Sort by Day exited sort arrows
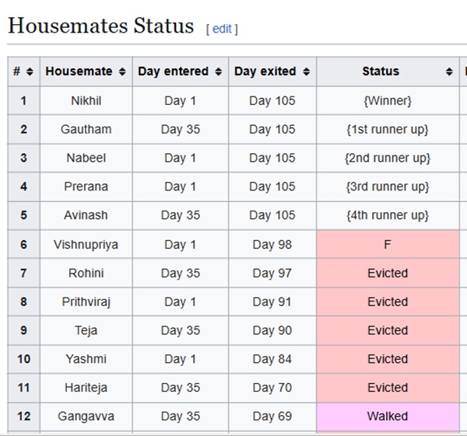The height and width of the screenshot is (436, 467). (x=306, y=72)
